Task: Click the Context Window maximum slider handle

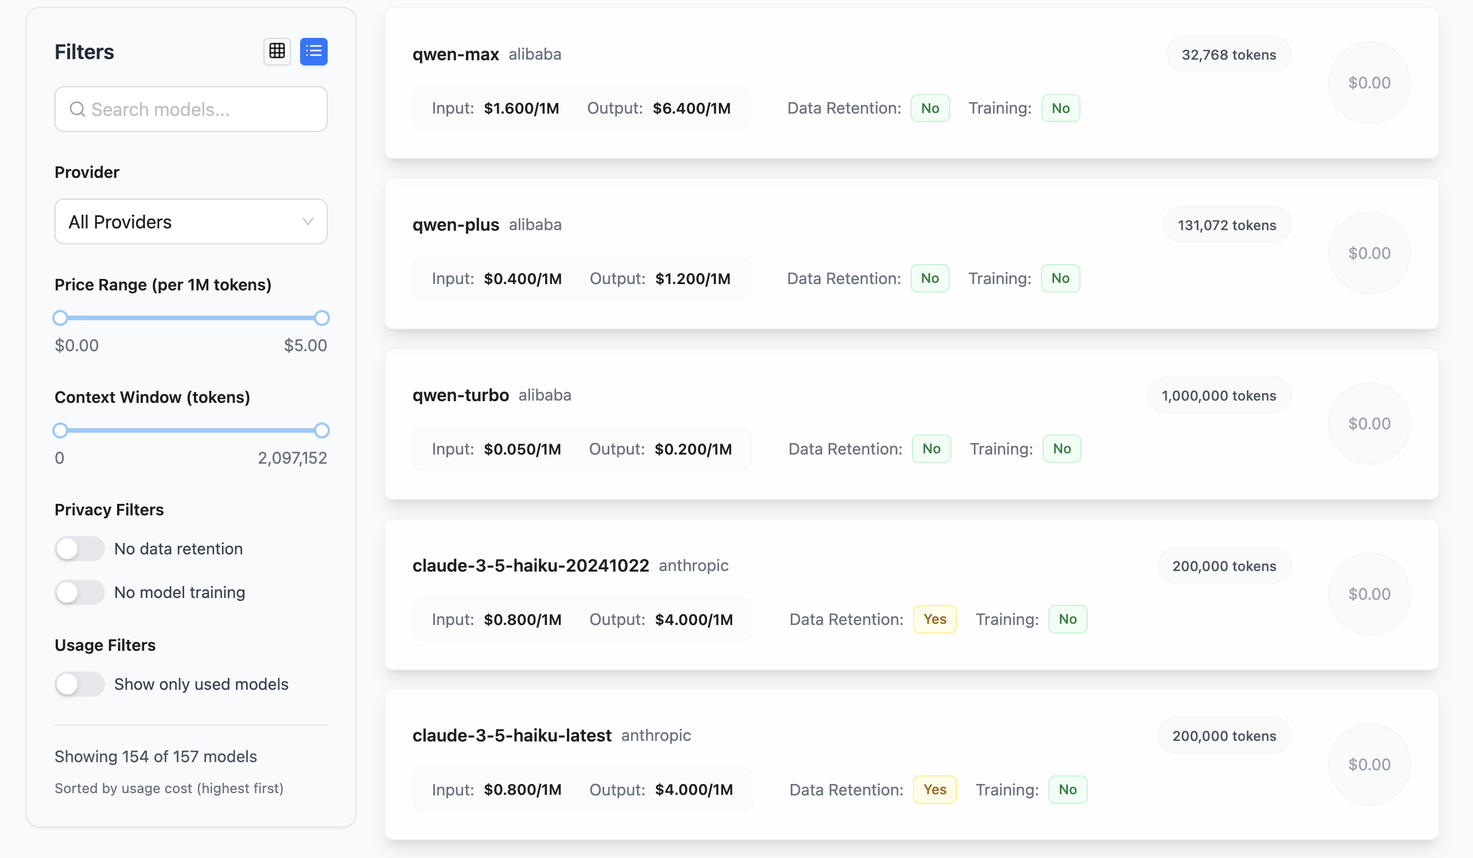Action: click(x=321, y=431)
